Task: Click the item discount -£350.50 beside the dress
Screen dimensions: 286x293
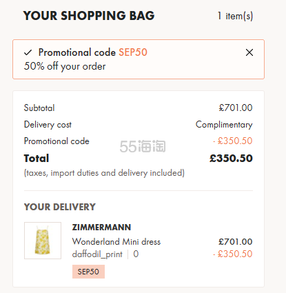Action: 233,254
